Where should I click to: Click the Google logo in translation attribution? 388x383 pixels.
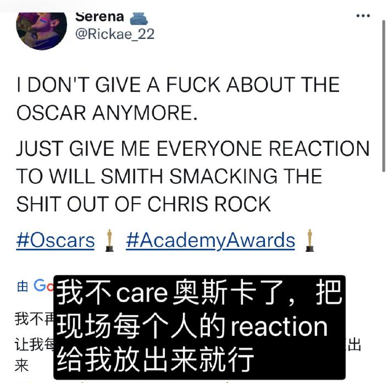pos(43,286)
